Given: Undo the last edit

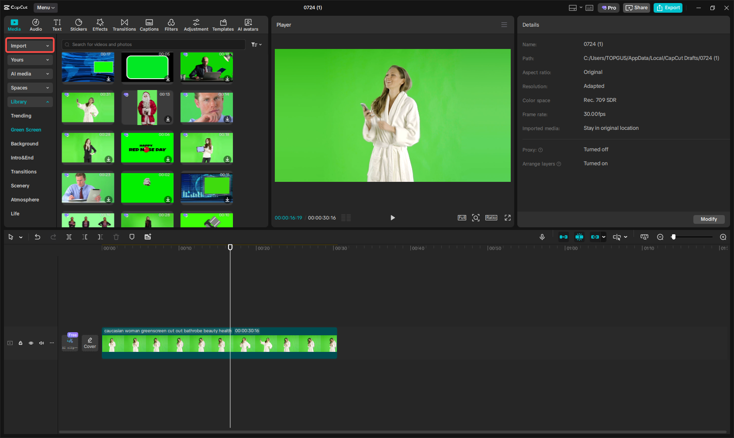Looking at the screenshot, I should [x=38, y=236].
